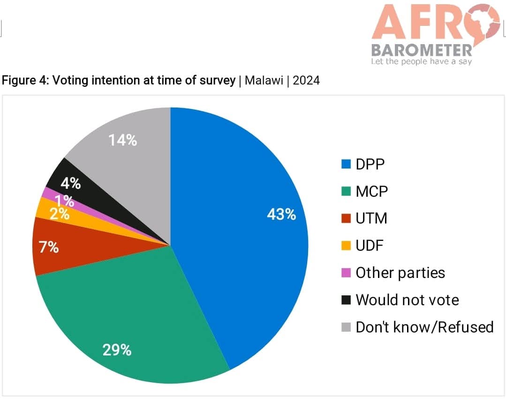Click the "Let the people have a say" tagline
The width and height of the screenshot is (506, 408).
(x=421, y=62)
